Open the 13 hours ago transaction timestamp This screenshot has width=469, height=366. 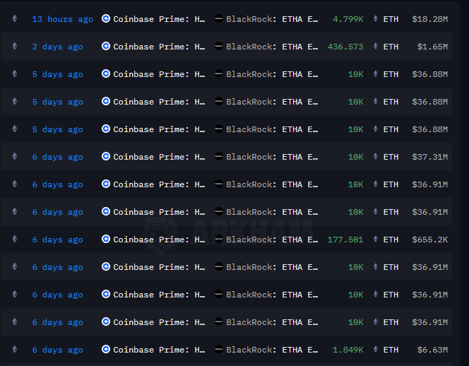coord(63,19)
